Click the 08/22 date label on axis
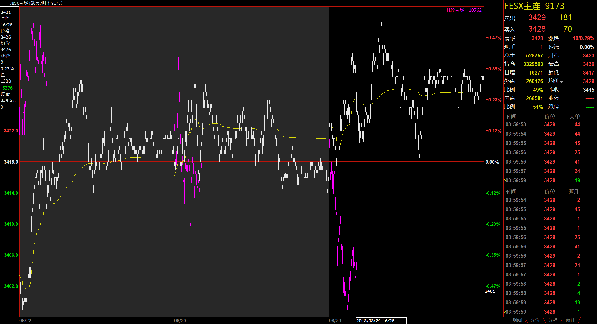The height and width of the screenshot is (324, 597). [25, 320]
